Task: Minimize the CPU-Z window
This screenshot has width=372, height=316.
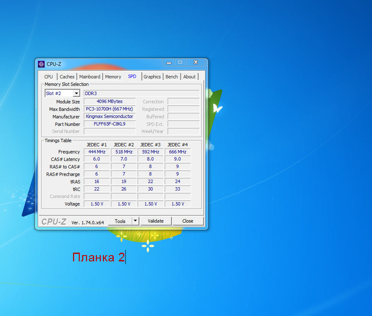Action: 168,63
